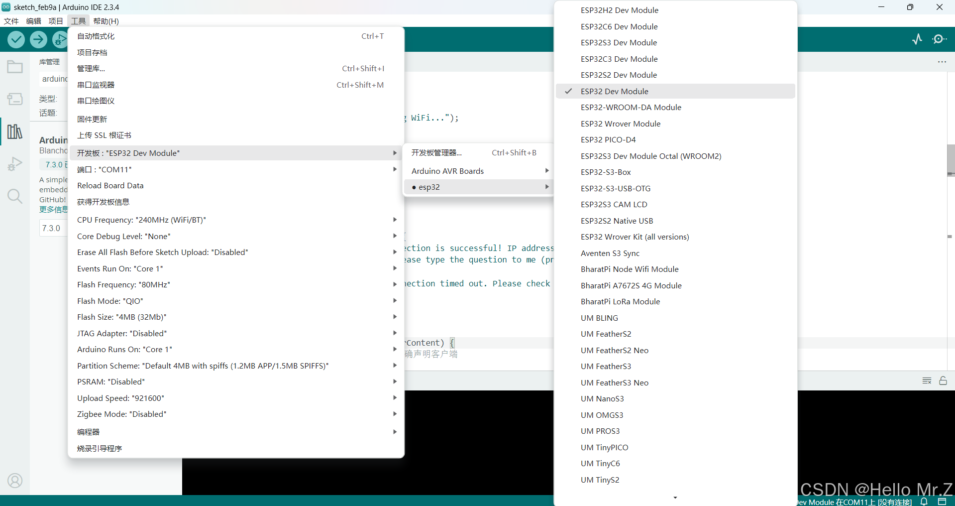Select ESP32 Wrover Kit (all versions)

675,237
